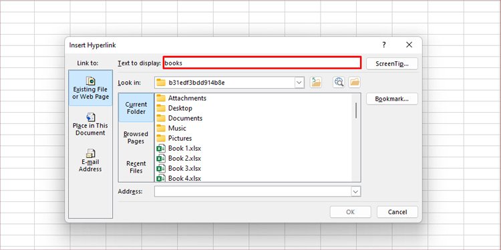Viewport: 501px width, 250px height.
Task: Select the Desktop folder
Action: [174, 108]
